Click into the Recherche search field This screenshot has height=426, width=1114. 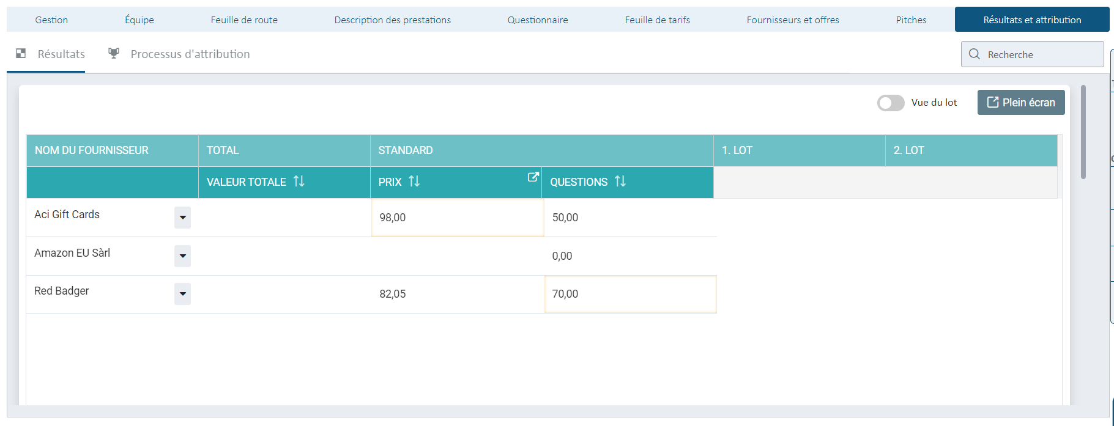coord(1032,54)
